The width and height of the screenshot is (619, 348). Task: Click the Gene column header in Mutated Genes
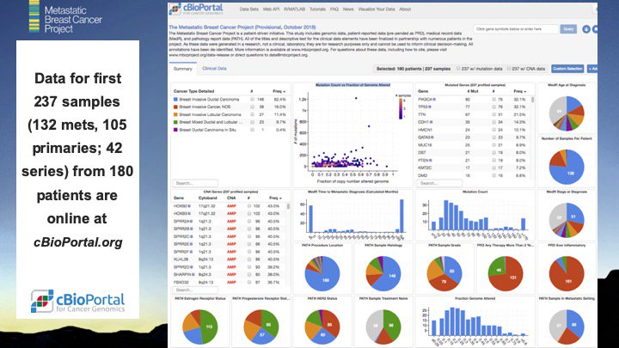[423, 91]
